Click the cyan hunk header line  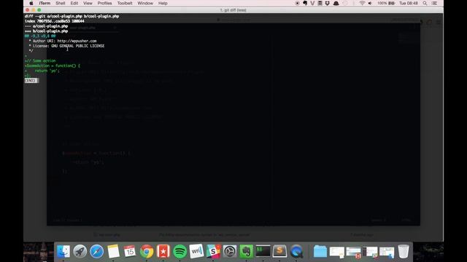pyautogui.click(x=40, y=36)
